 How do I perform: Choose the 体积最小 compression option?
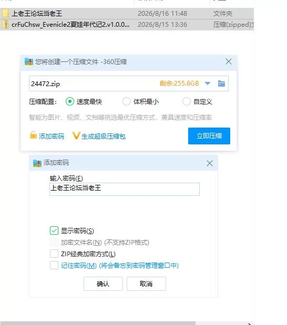tap(126, 101)
